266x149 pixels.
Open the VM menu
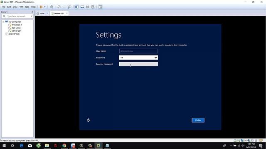21,7
